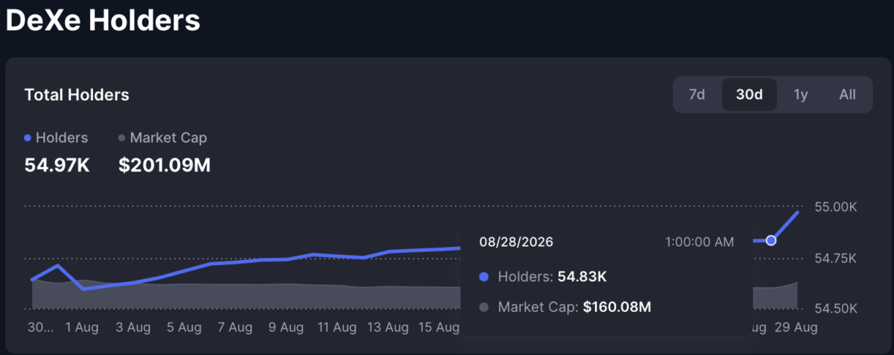Toggle the Market Cap series legend
This screenshot has height=355, width=894.
[x=162, y=138]
